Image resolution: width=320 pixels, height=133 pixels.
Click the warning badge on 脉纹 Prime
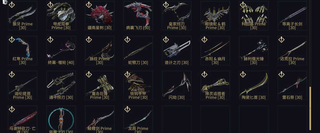point(89,40)
